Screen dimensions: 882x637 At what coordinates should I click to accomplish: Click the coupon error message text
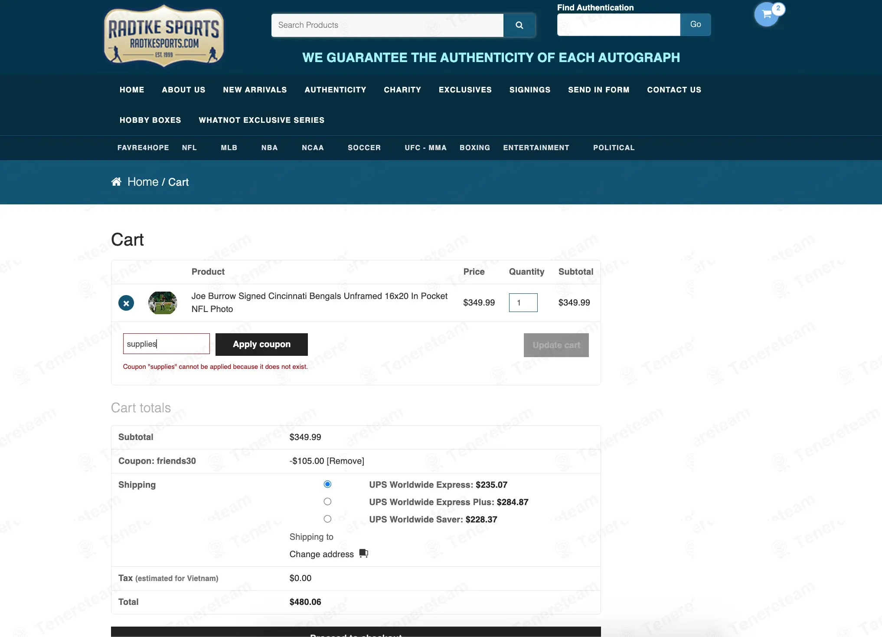[216, 367]
